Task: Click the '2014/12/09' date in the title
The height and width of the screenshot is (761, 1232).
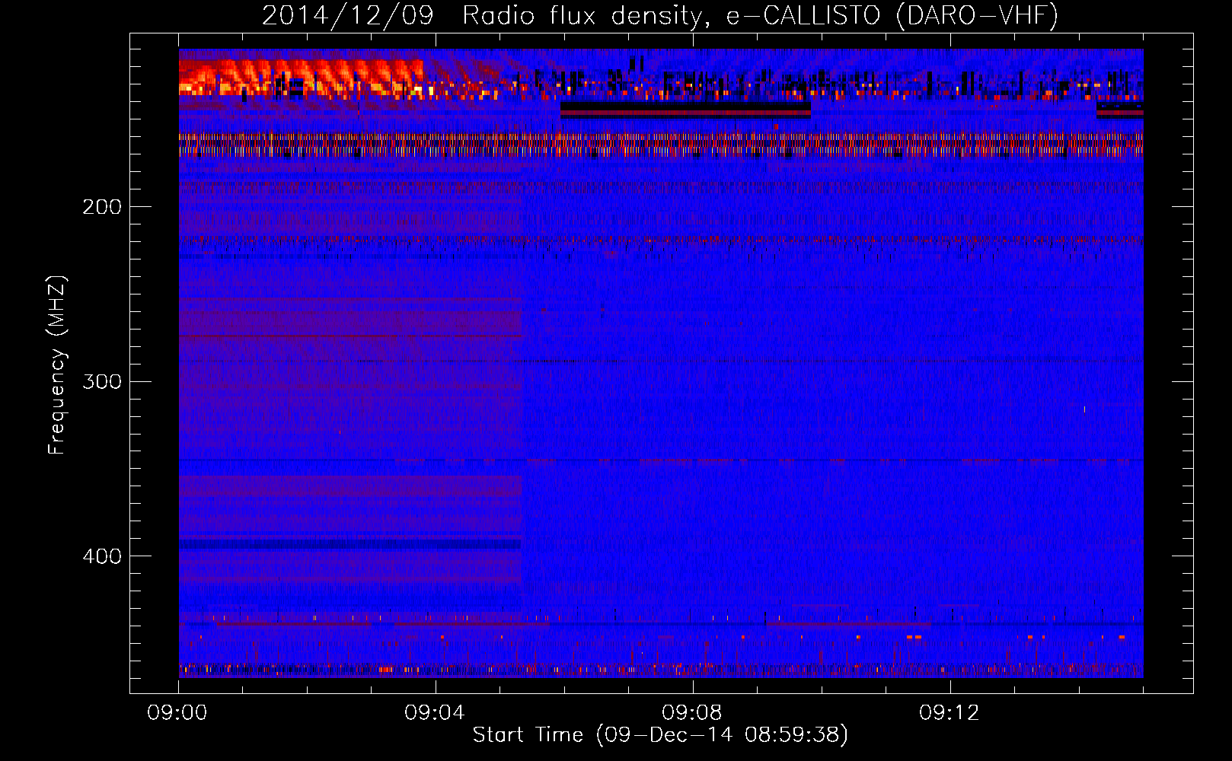Action: click(347, 15)
